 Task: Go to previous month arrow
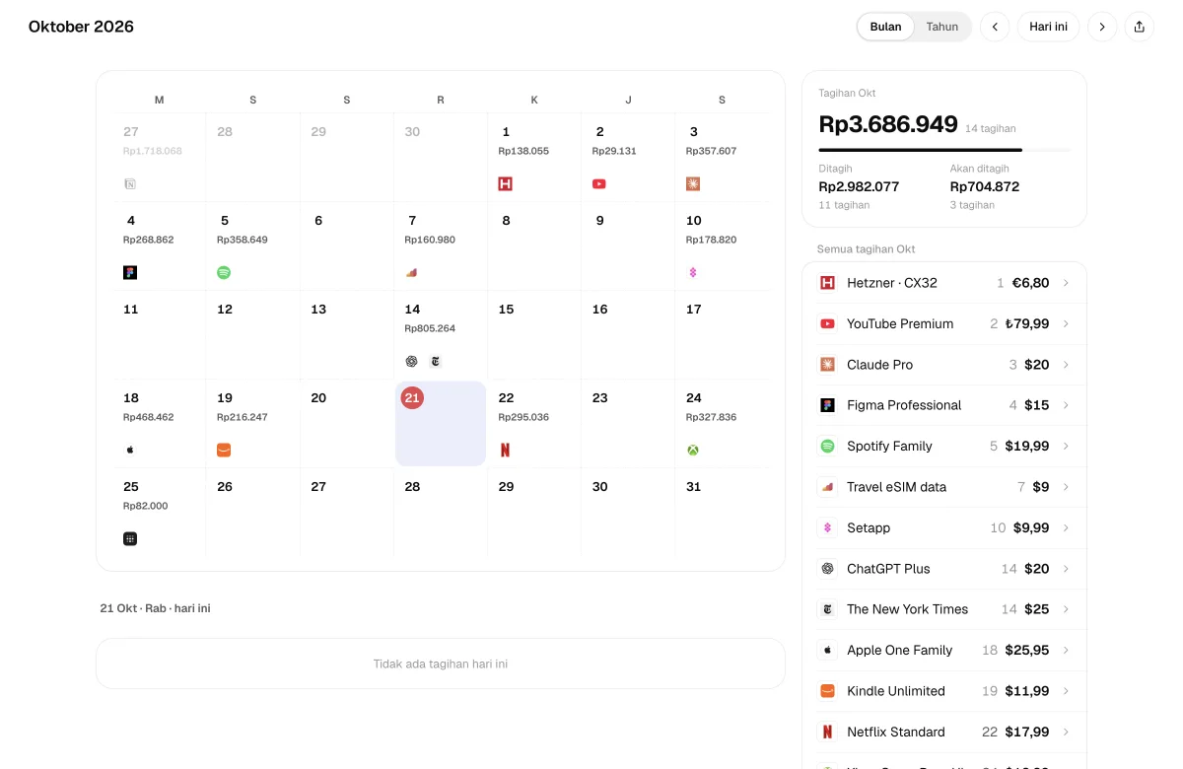(x=995, y=27)
